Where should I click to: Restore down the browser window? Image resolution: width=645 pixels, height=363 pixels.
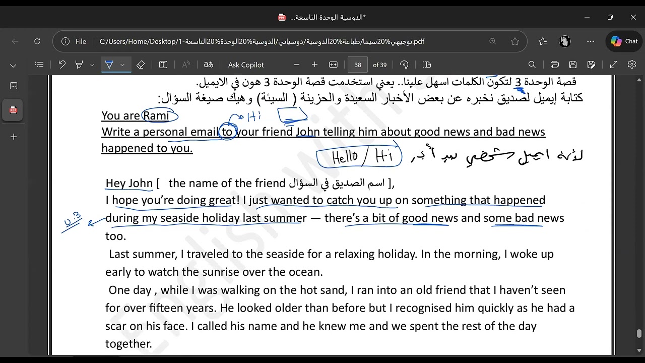(x=610, y=17)
